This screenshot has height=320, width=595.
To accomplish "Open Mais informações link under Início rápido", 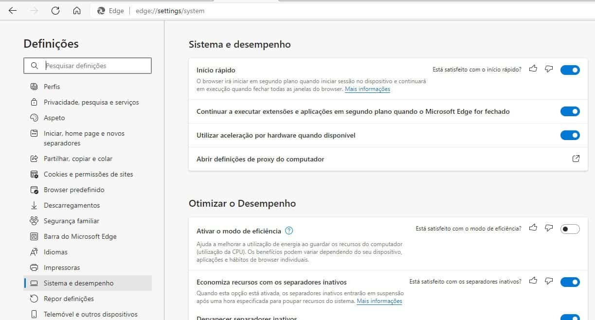I will coord(367,89).
